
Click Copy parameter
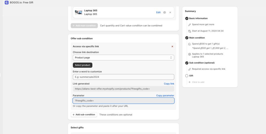[165, 95]
